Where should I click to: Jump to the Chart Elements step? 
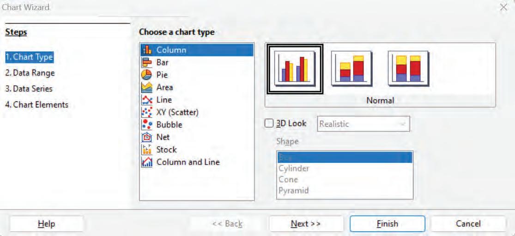(36, 105)
